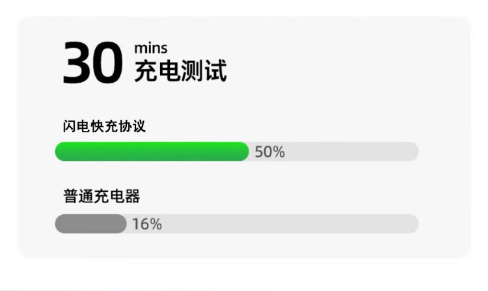The width and height of the screenshot is (488, 291).
Task: Click the digit "3" in the big number
Action: coord(77,64)
